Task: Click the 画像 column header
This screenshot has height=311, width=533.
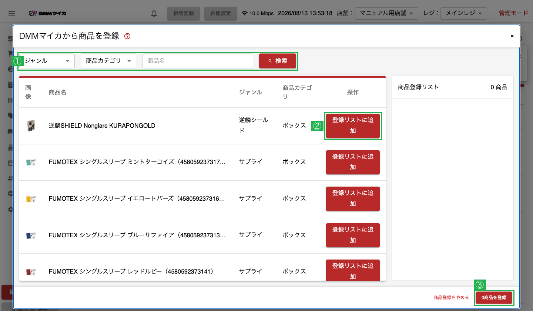Action: [x=29, y=92]
